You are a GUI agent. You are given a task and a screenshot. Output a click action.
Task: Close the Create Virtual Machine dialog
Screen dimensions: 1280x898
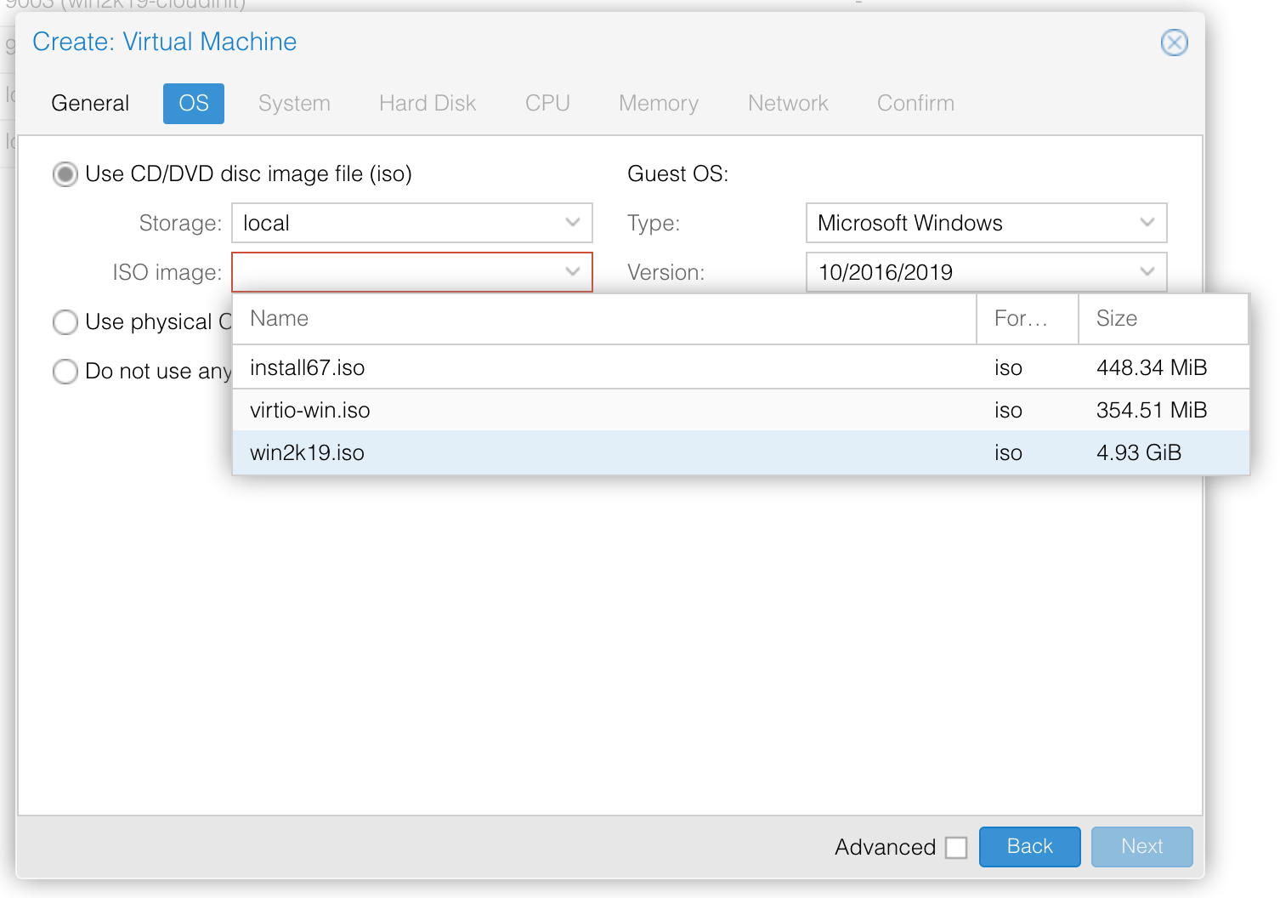pyautogui.click(x=1174, y=43)
